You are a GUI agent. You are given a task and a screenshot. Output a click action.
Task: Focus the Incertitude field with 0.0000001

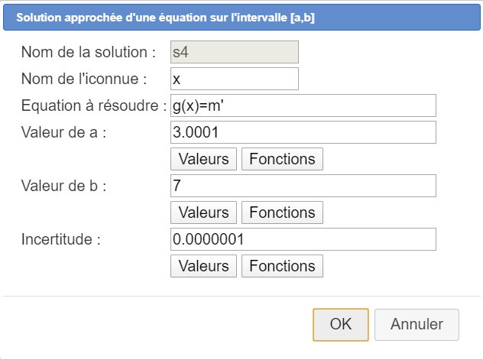pyautogui.click(x=303, y=239)
